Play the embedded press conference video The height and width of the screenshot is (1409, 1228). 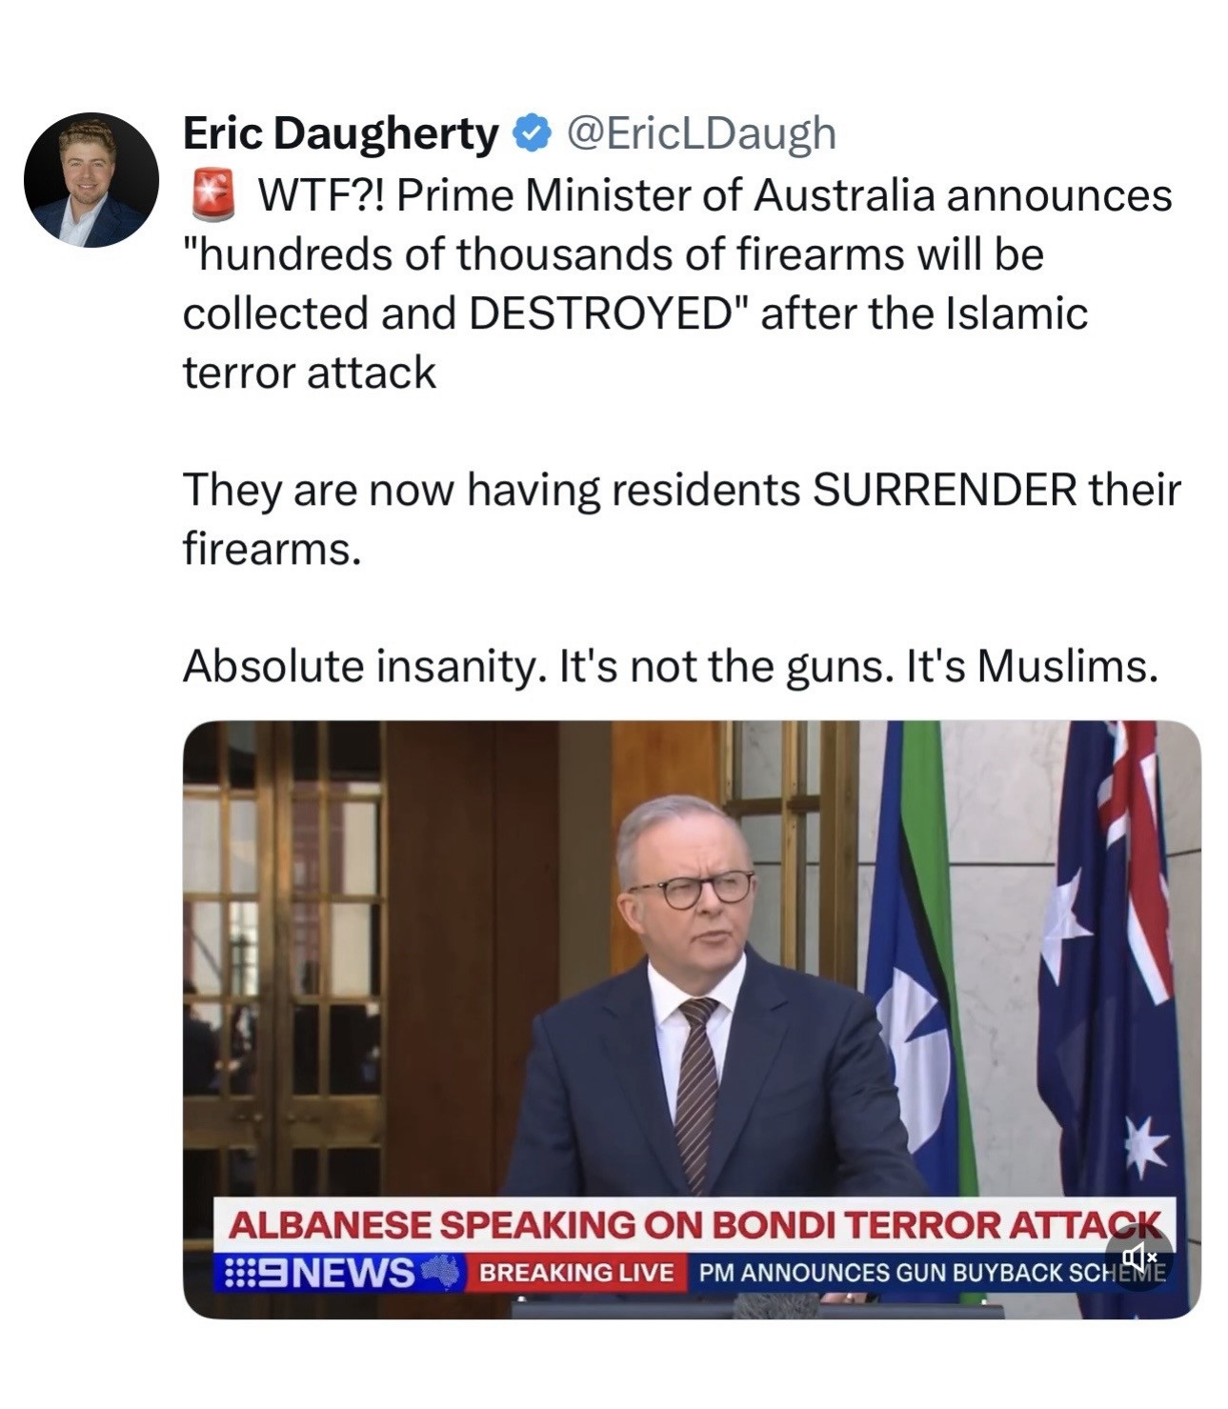tap(692, 1019)
